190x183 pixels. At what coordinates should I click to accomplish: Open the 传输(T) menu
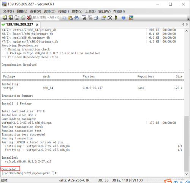pyautogui.click(x=63, y=11)
